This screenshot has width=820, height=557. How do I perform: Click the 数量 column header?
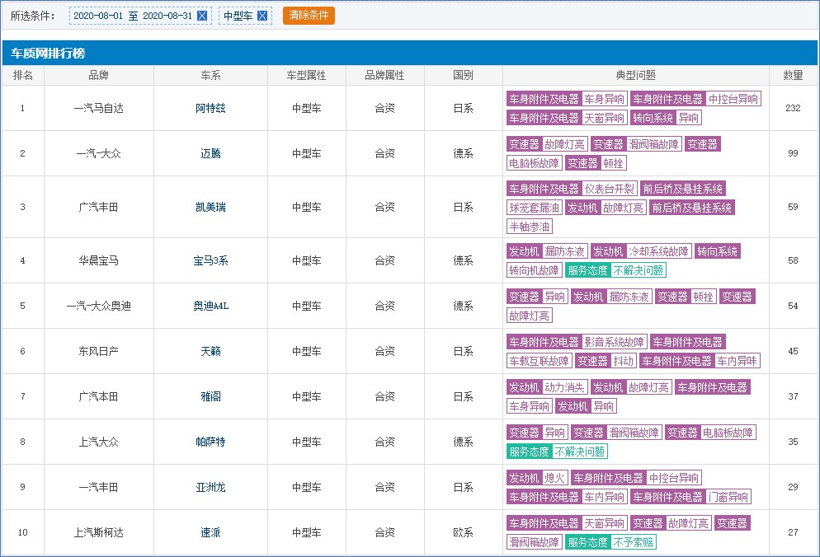pyautogui.click(x=793, y=75)
